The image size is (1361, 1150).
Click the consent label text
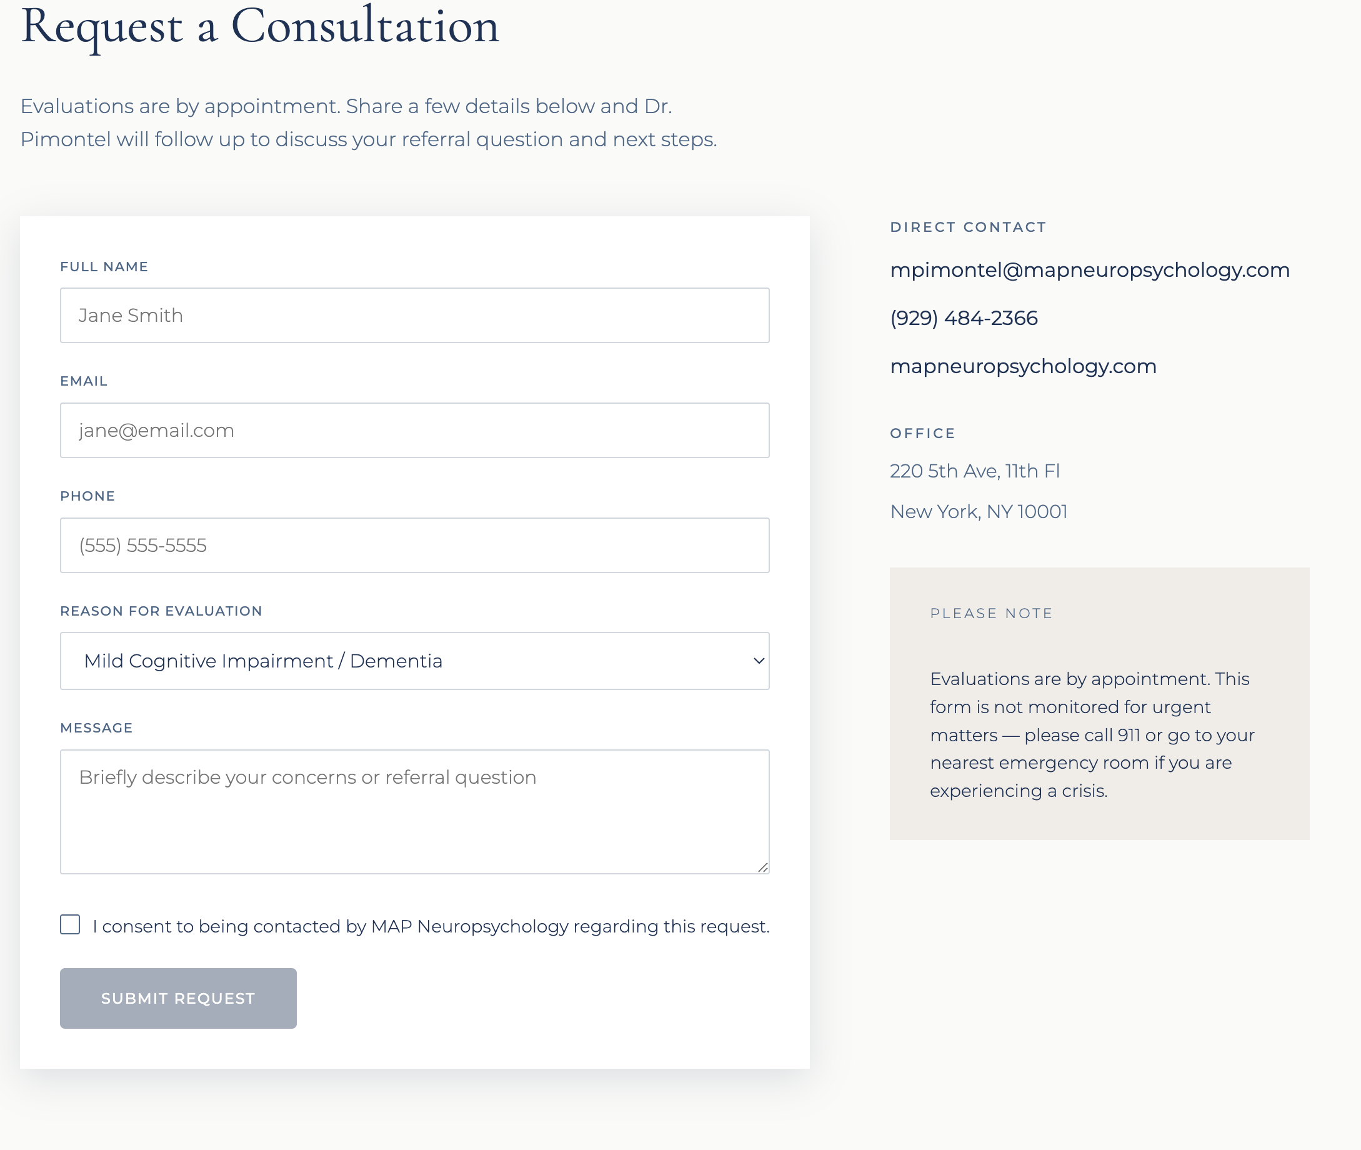431,926
